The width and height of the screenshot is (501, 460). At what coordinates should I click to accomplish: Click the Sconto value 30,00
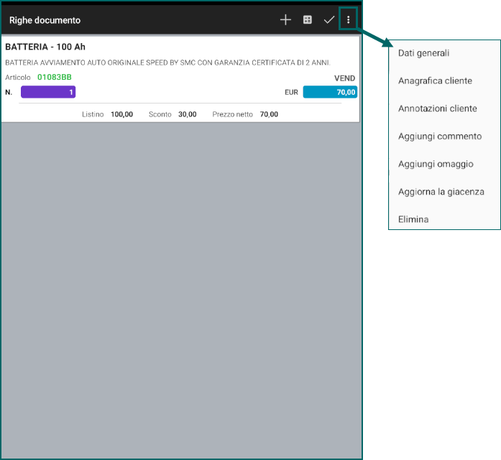click(x=187, y=114)
